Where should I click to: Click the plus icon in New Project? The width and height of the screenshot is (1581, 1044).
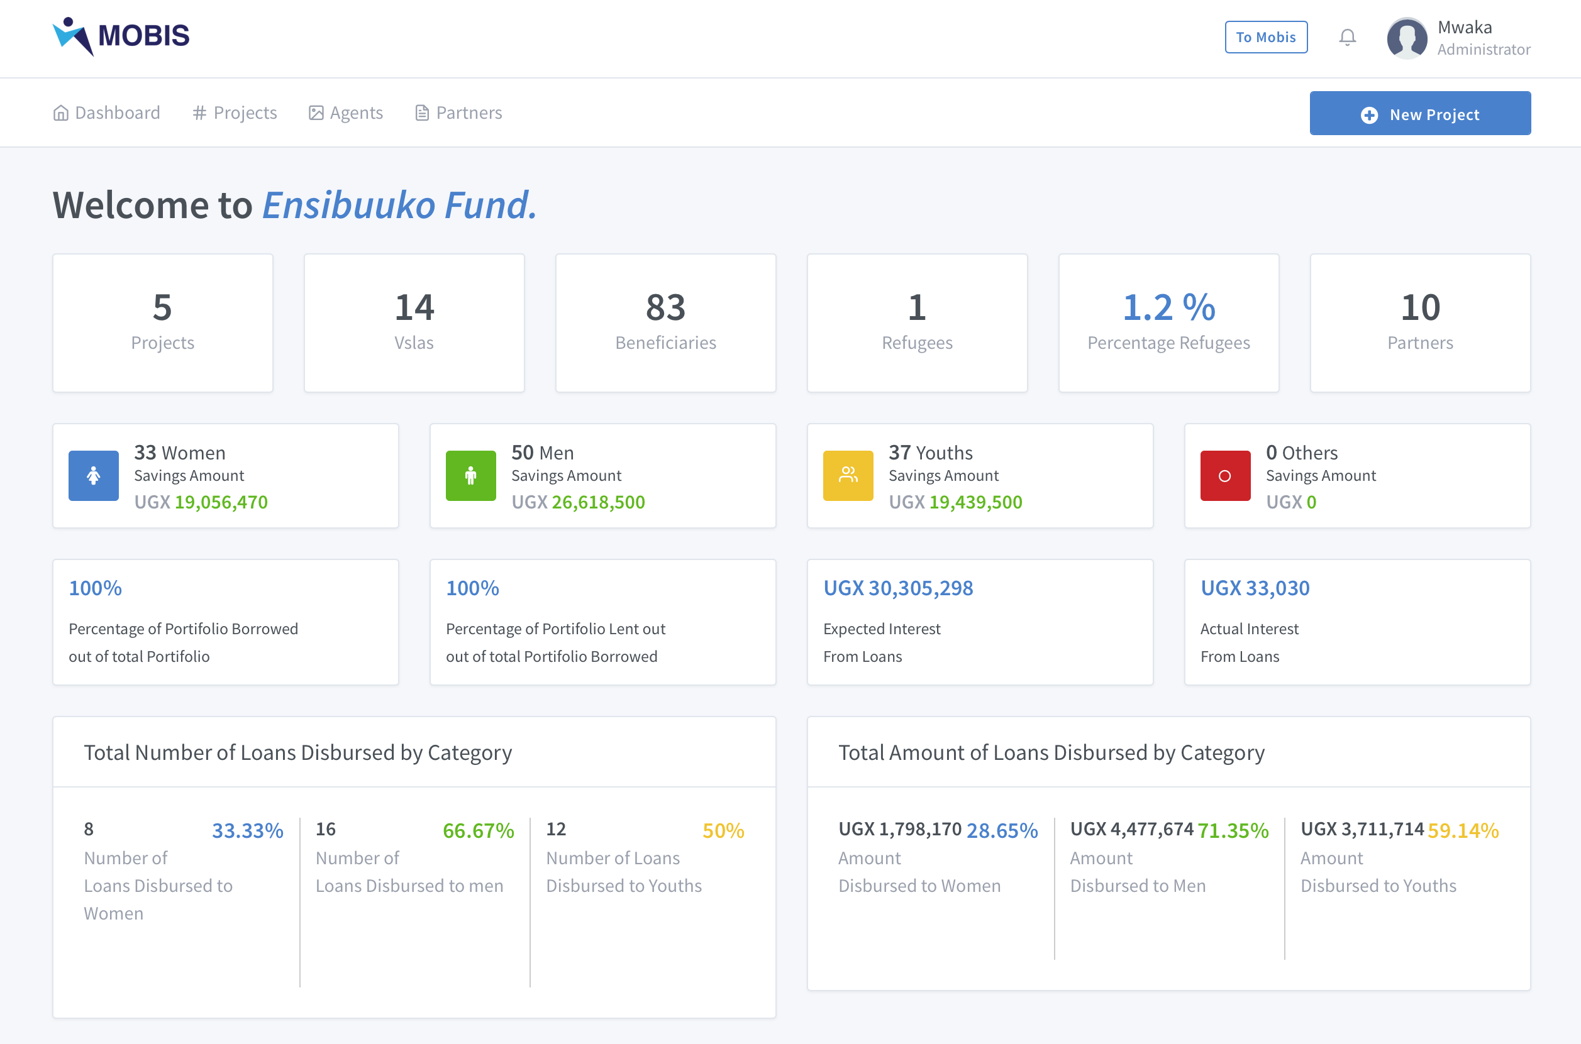pos(1369,115)
